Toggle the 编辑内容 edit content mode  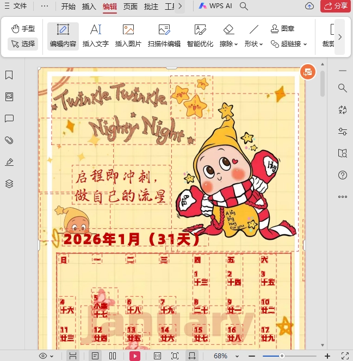(x=63, y=36)
